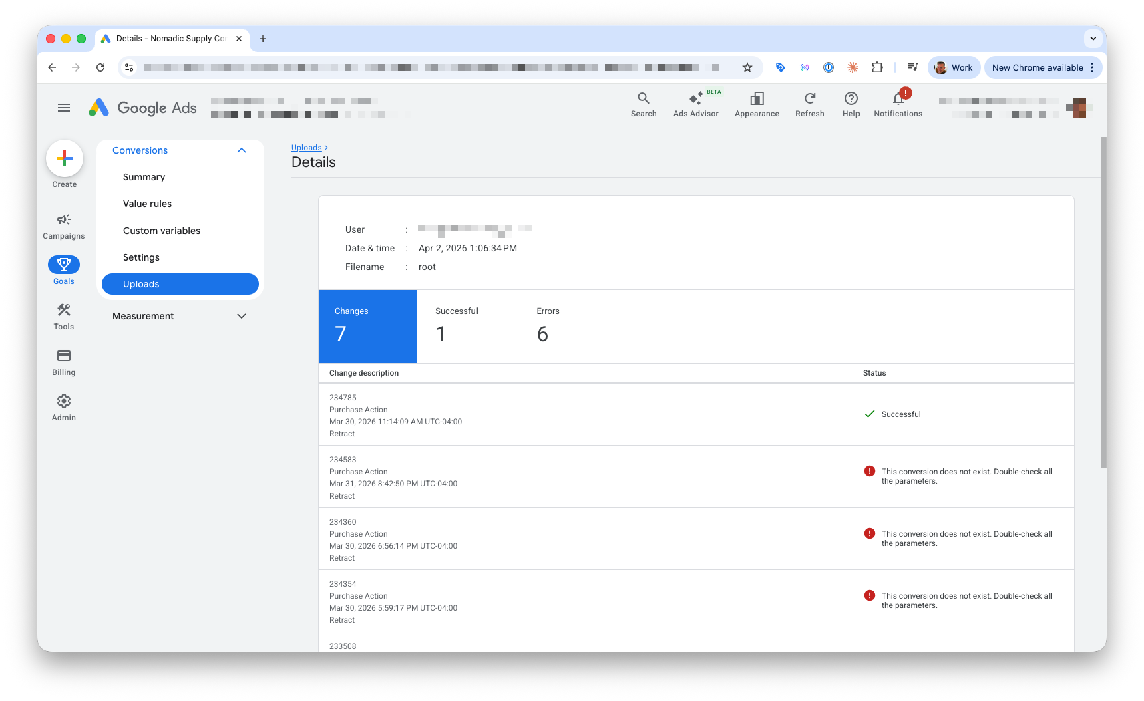This screenshot has height=701, width=1144.
Task: Navigate to Billing from the left sidebar
Action: click(x=63, y=362)
